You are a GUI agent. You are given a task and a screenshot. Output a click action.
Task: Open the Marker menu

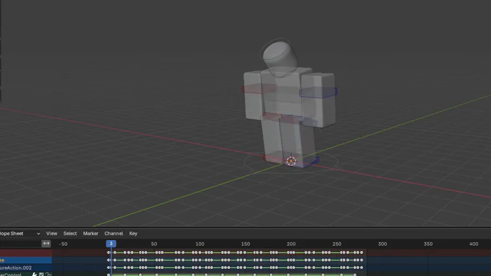91,233
